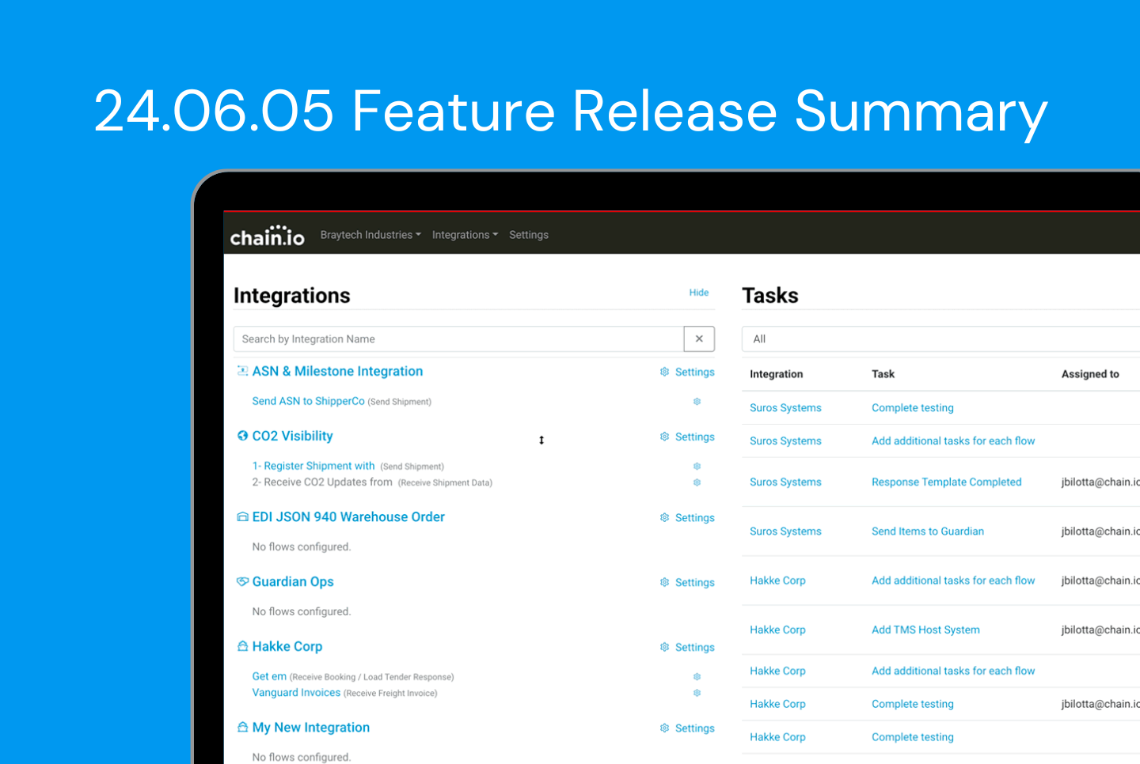Click gear icon for Get em flow
Image resolution: width=1140 pixels, height=764 pixels.
(697, 677)
